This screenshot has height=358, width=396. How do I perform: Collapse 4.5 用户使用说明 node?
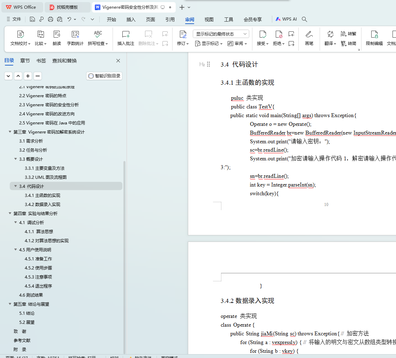coord(15,250)
